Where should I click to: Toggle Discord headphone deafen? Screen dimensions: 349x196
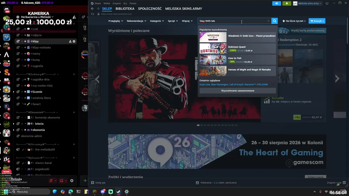[x=61, y=180]
